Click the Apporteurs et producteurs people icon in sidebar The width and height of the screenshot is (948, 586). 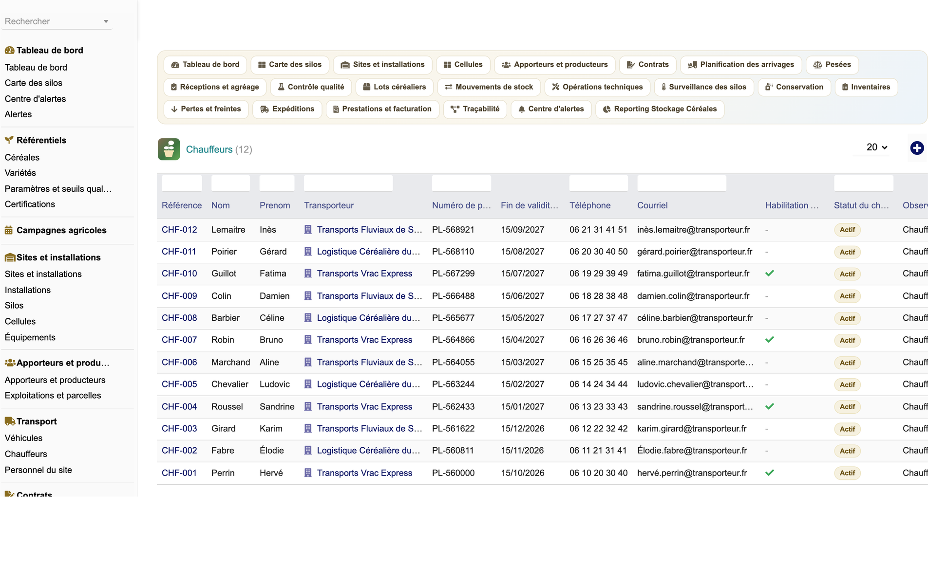(10, 363)
